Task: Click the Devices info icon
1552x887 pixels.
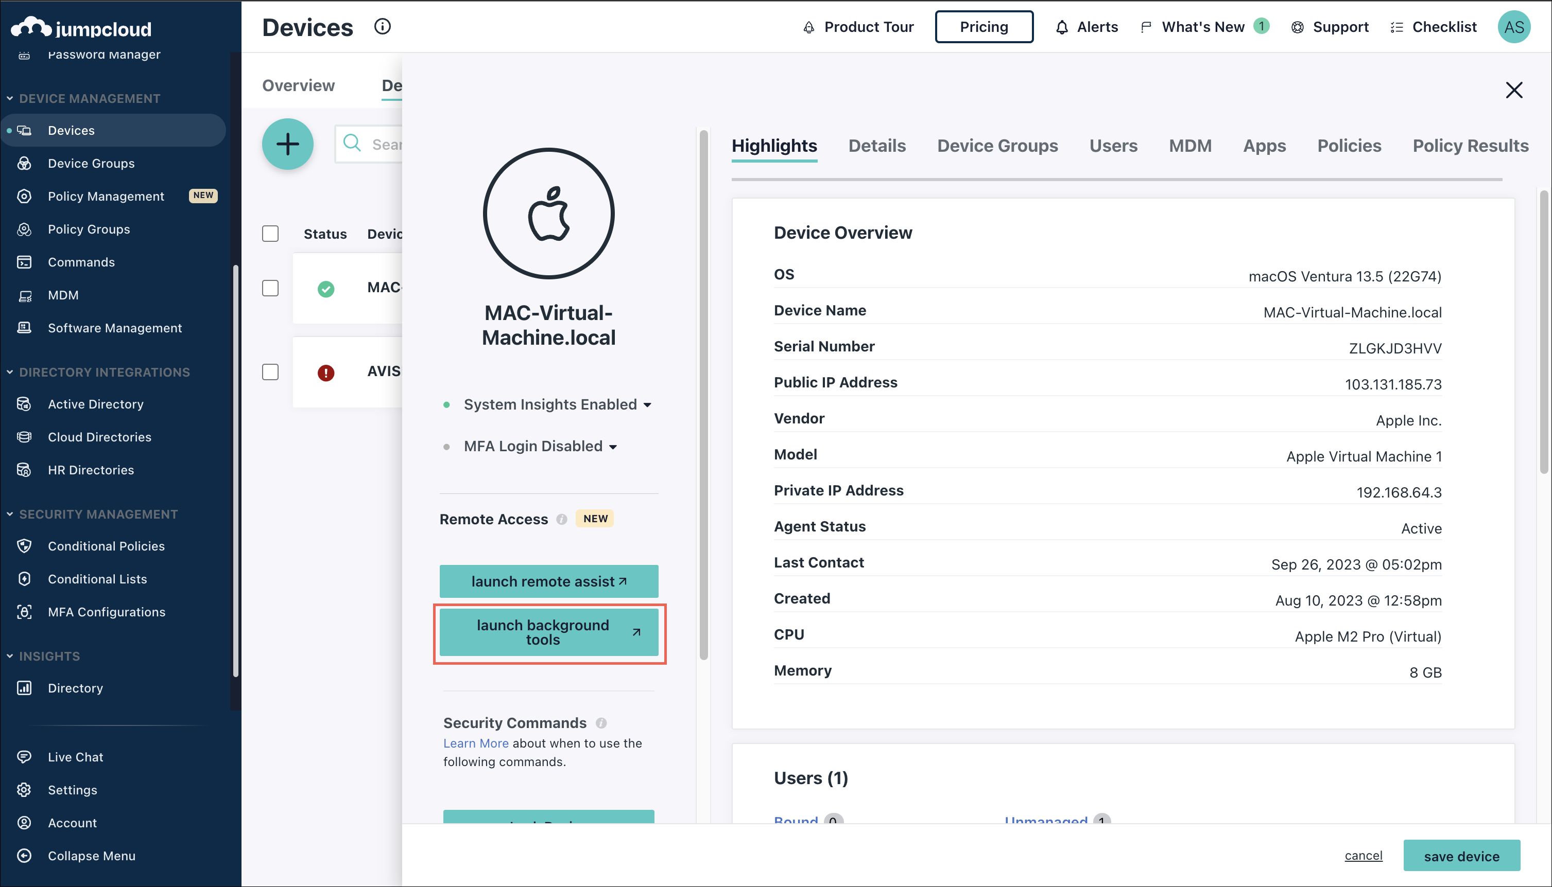Action: [x=382, y=26]
